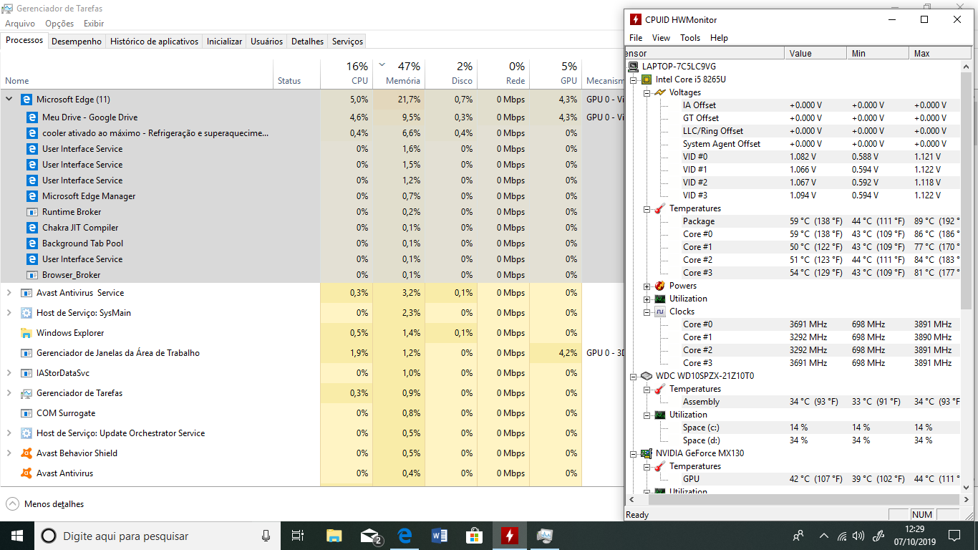This screenshot has width=978, height=550.
Task: Click the COM Surrogate process icon
Action: pyautogui.click(x=26, y=413)
